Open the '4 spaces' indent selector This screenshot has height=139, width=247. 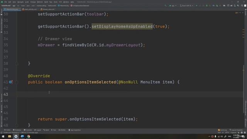(233, 132)
